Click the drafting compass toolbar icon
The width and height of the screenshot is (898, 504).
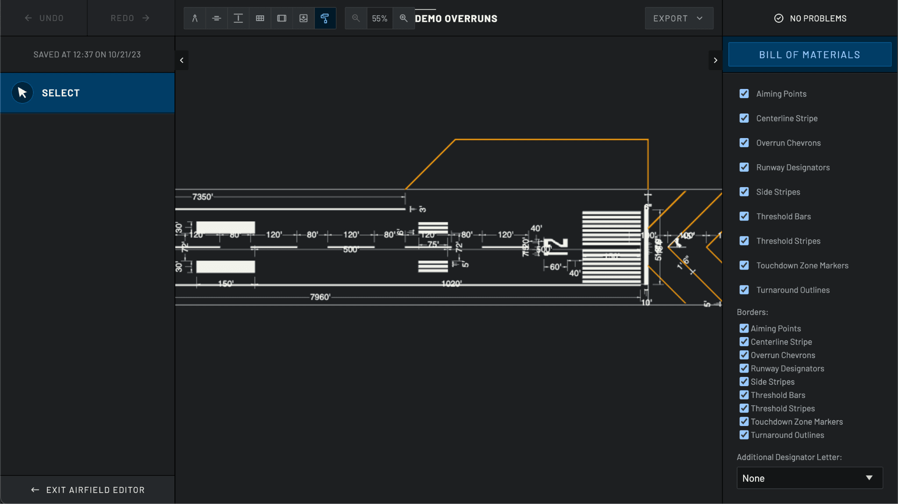point(195,18)
